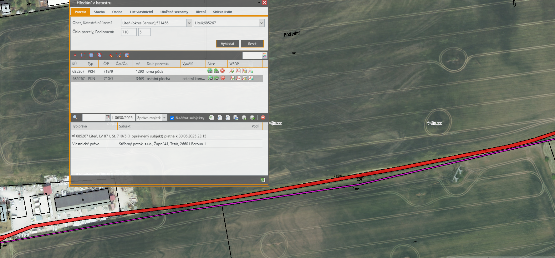Collapse the 685267 Liteň LV 871 group
Screen dimensions: 555x258
pyautogui.click(x=73, y=136)
